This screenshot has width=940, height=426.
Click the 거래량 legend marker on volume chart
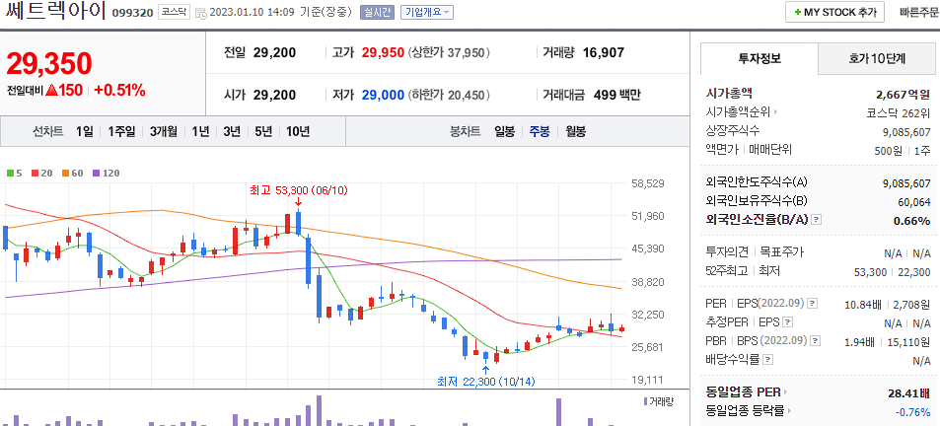pyautogui.click(x=645, y=401)
